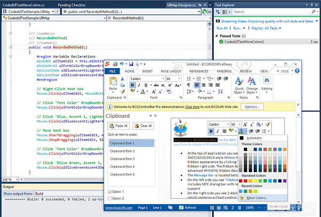
Task: Click the ribbon Underline button
Action: click(146, 85)
